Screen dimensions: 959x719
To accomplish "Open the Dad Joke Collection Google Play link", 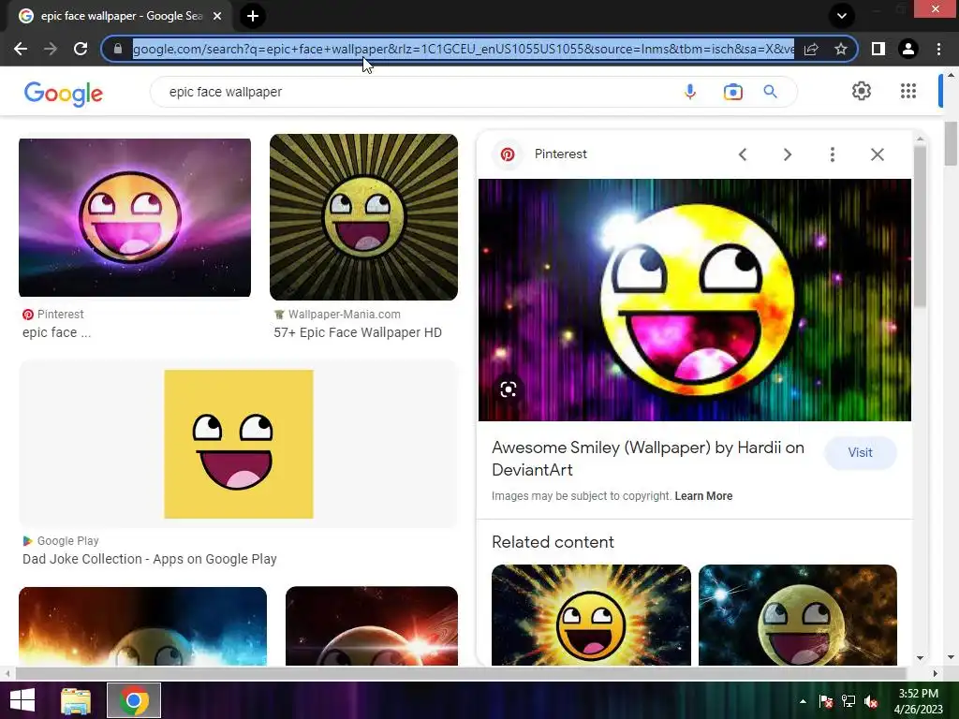I will tap(149, 559).
